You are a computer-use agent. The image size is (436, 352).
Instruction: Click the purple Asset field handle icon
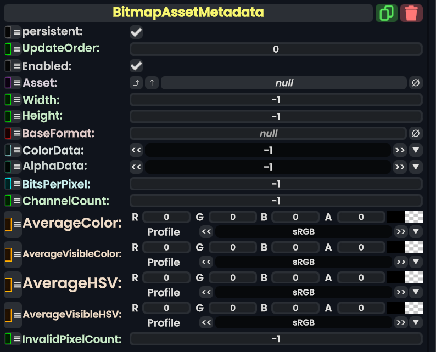click(8, 83)
